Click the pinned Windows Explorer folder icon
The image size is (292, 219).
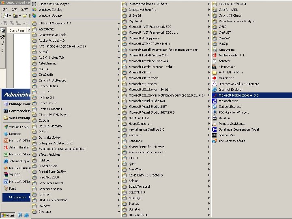[6, 118]
